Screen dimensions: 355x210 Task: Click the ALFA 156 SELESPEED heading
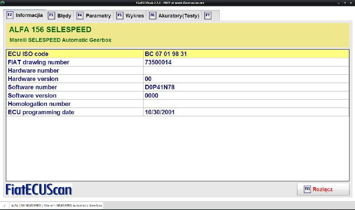click(x=50, y=30)
